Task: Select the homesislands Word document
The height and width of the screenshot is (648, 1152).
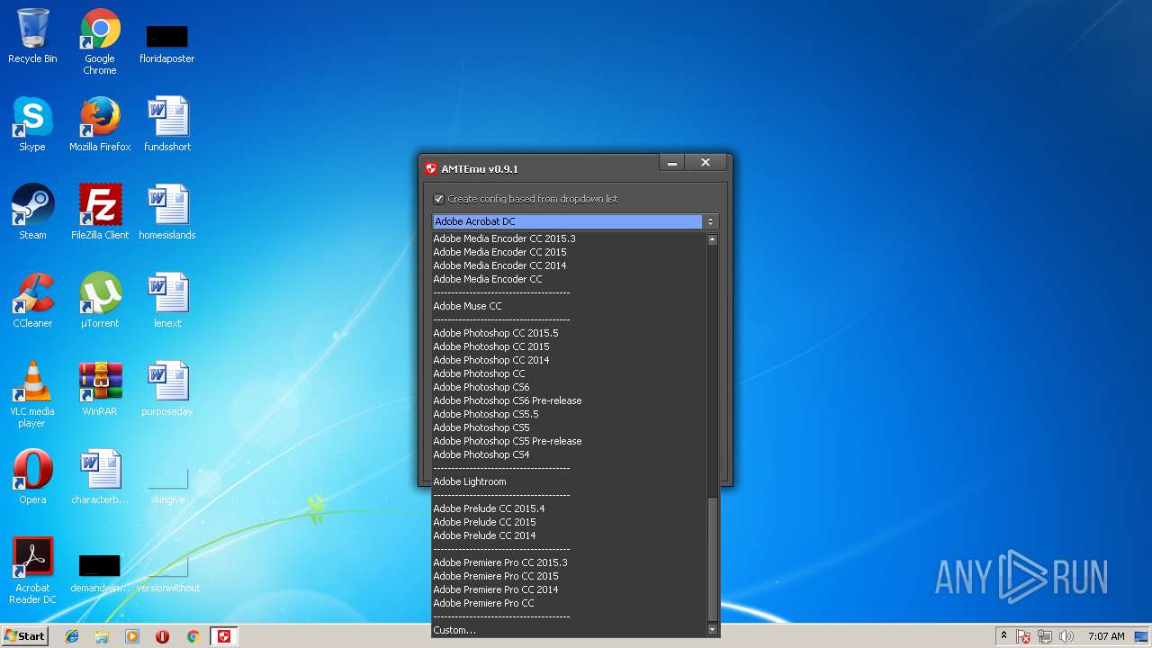Action: 167,212
